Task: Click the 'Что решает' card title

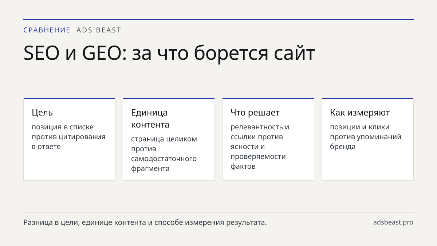Action: [255, 113]
